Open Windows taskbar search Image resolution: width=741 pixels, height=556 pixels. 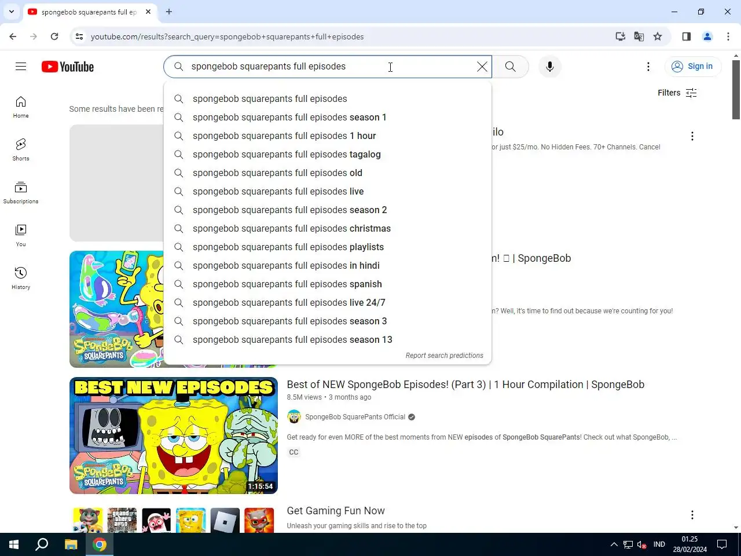tap(42, 544)
